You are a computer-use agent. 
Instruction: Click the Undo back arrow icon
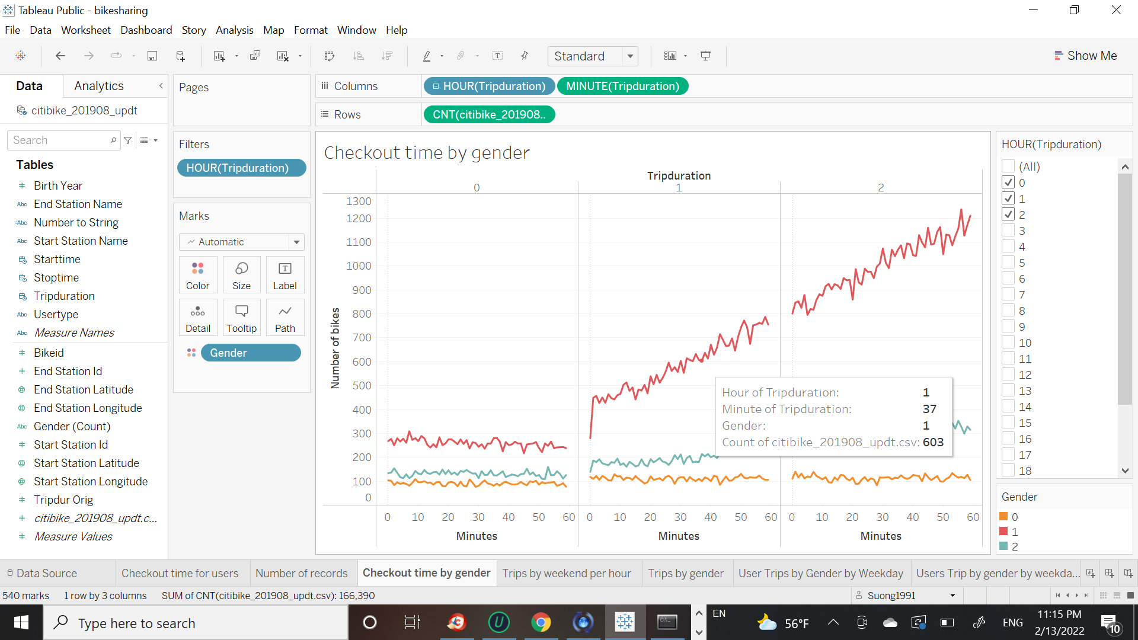60,56
